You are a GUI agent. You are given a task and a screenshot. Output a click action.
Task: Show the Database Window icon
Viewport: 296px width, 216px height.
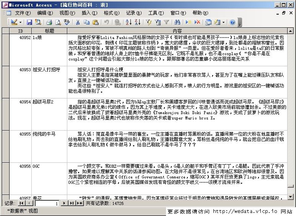208,22
